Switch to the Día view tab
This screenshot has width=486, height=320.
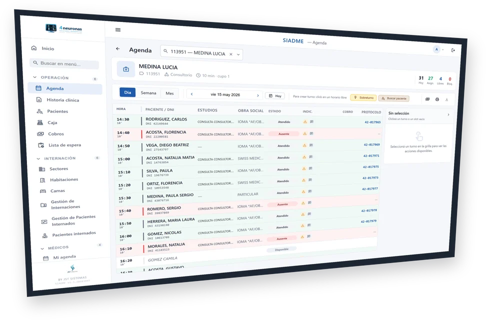127,92
